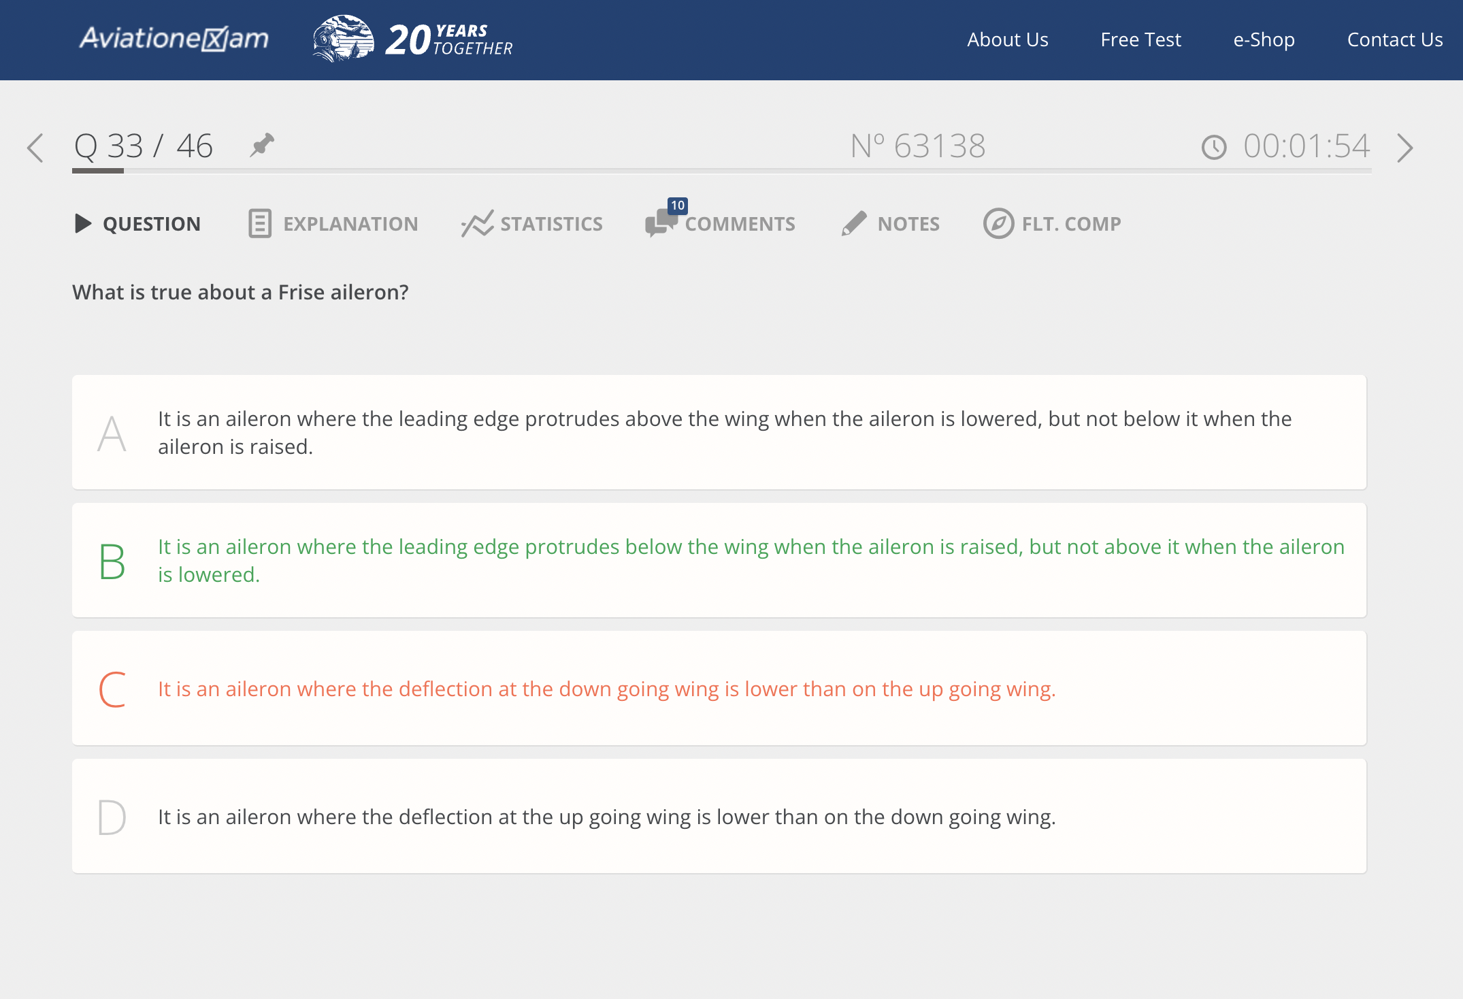Viewport: 1463px width, 999px height.
Task: Choose answer D about up going wing
Action: (719, 816)
